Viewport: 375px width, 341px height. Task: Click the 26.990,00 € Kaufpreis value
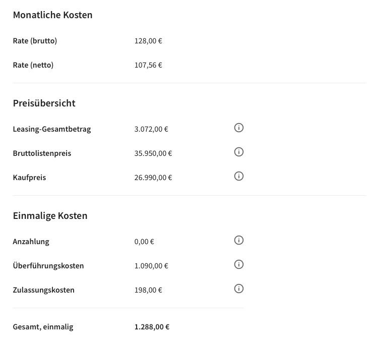pyautogui.click(x=153, y=178)
